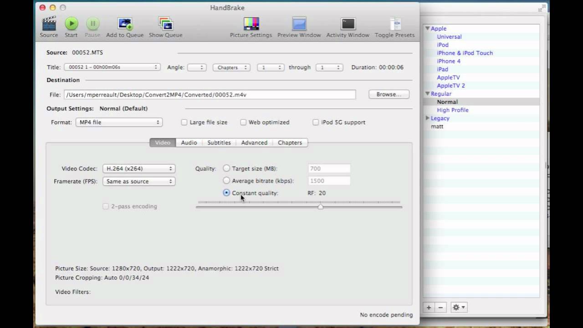
Task: Select the iPhone 4 preset
Action: click(449, 61)
